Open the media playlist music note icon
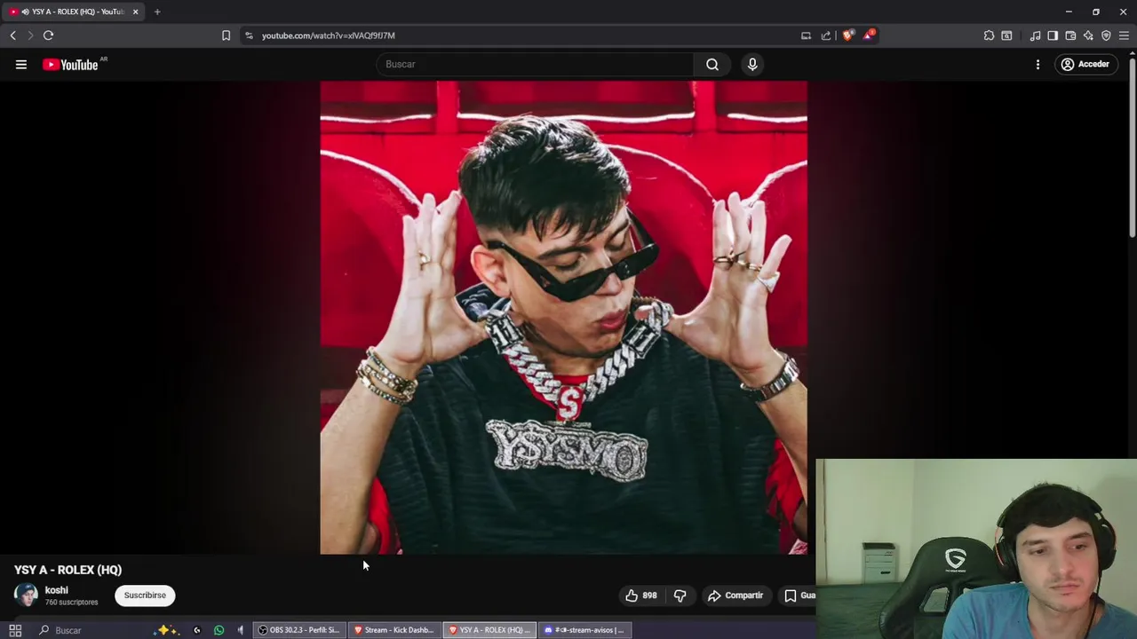Screen dimensions: 1137x639 coord(1035,35)
